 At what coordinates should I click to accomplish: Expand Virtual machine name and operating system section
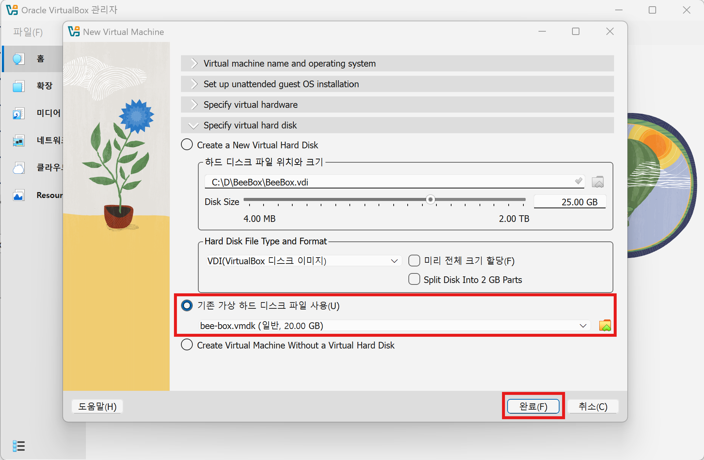(397, 63)
